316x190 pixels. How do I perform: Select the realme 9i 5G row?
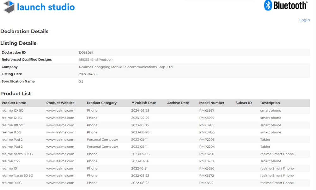(12, 183)
